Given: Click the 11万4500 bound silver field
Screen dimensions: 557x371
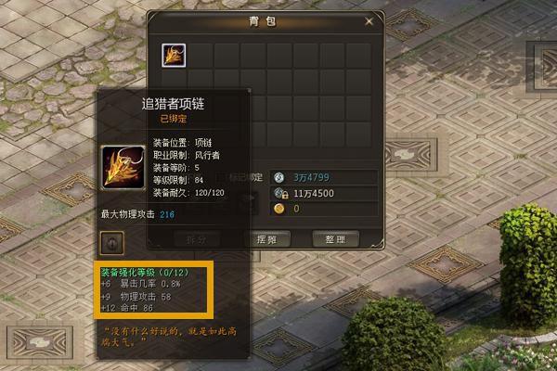Looking at the screenshot, I should (x=324, y=193).
